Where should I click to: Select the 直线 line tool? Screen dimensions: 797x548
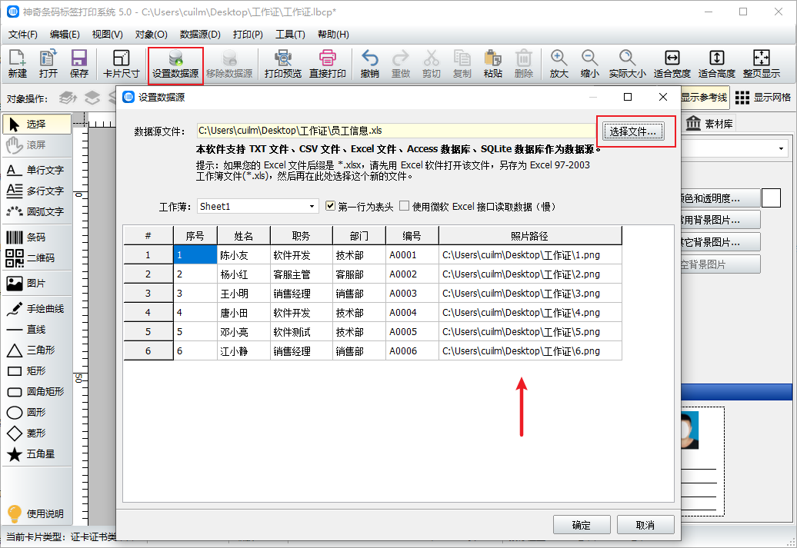coord(37,330)
